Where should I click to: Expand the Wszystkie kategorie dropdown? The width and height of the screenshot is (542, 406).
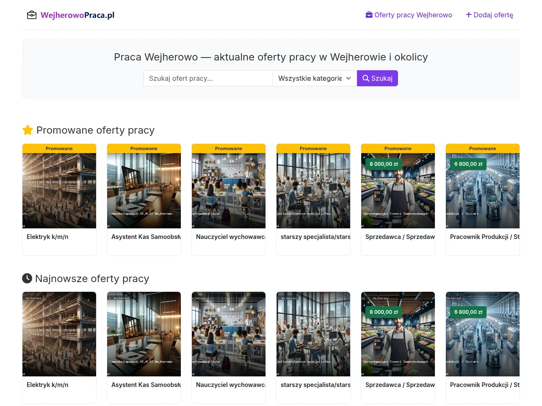click(x=315, y=78)
